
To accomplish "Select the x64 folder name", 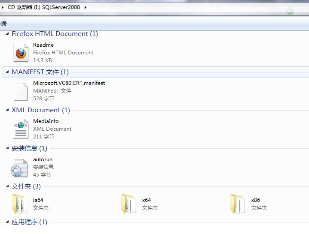I will (147, 200).
